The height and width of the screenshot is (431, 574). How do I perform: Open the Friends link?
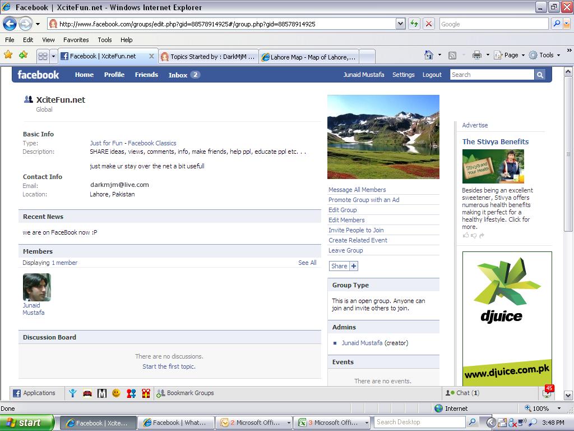click(x=146, y=75)
